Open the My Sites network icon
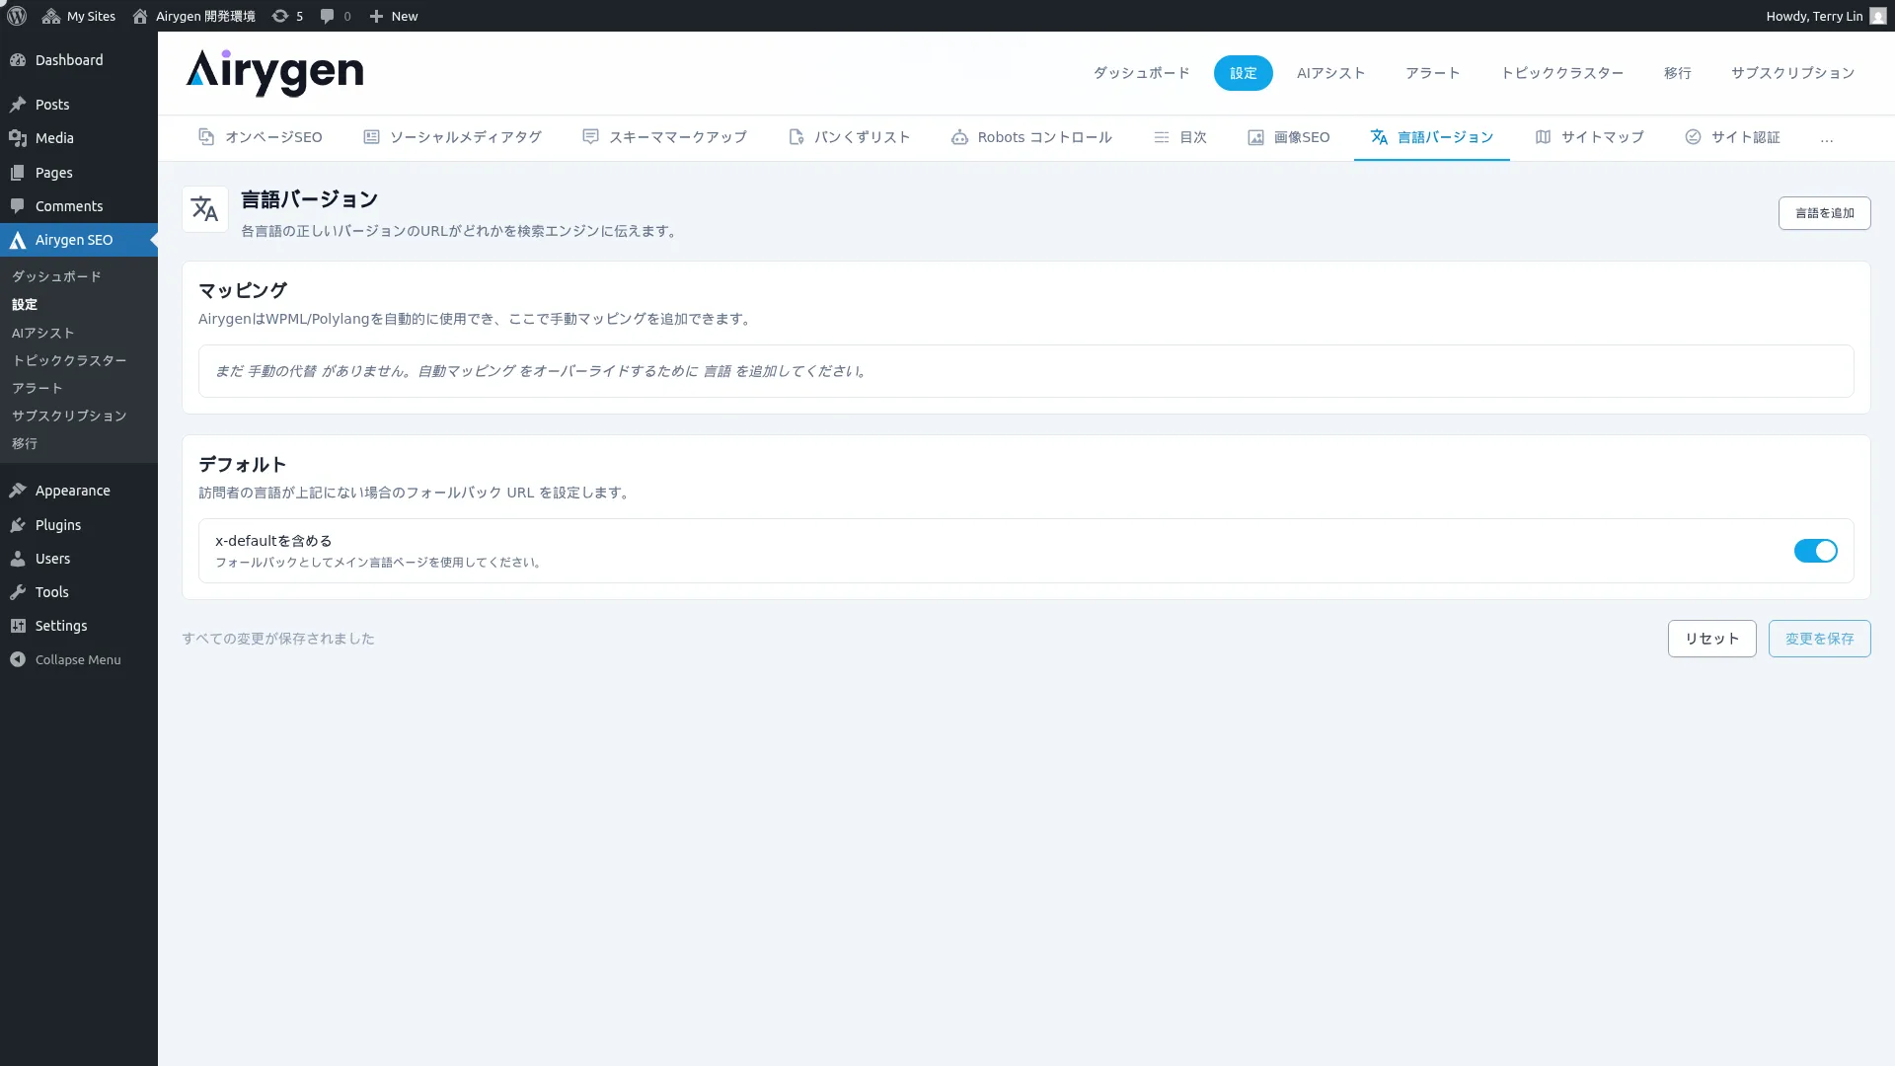The image size is (1895, 1066). [x=51, y=16]
